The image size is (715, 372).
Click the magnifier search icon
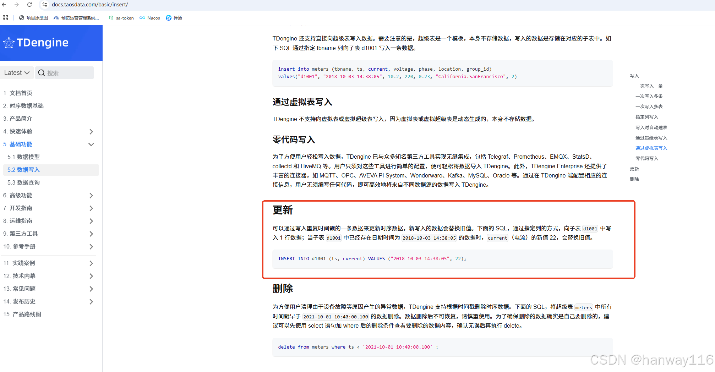pyautogui.click(x=42, y=73)
